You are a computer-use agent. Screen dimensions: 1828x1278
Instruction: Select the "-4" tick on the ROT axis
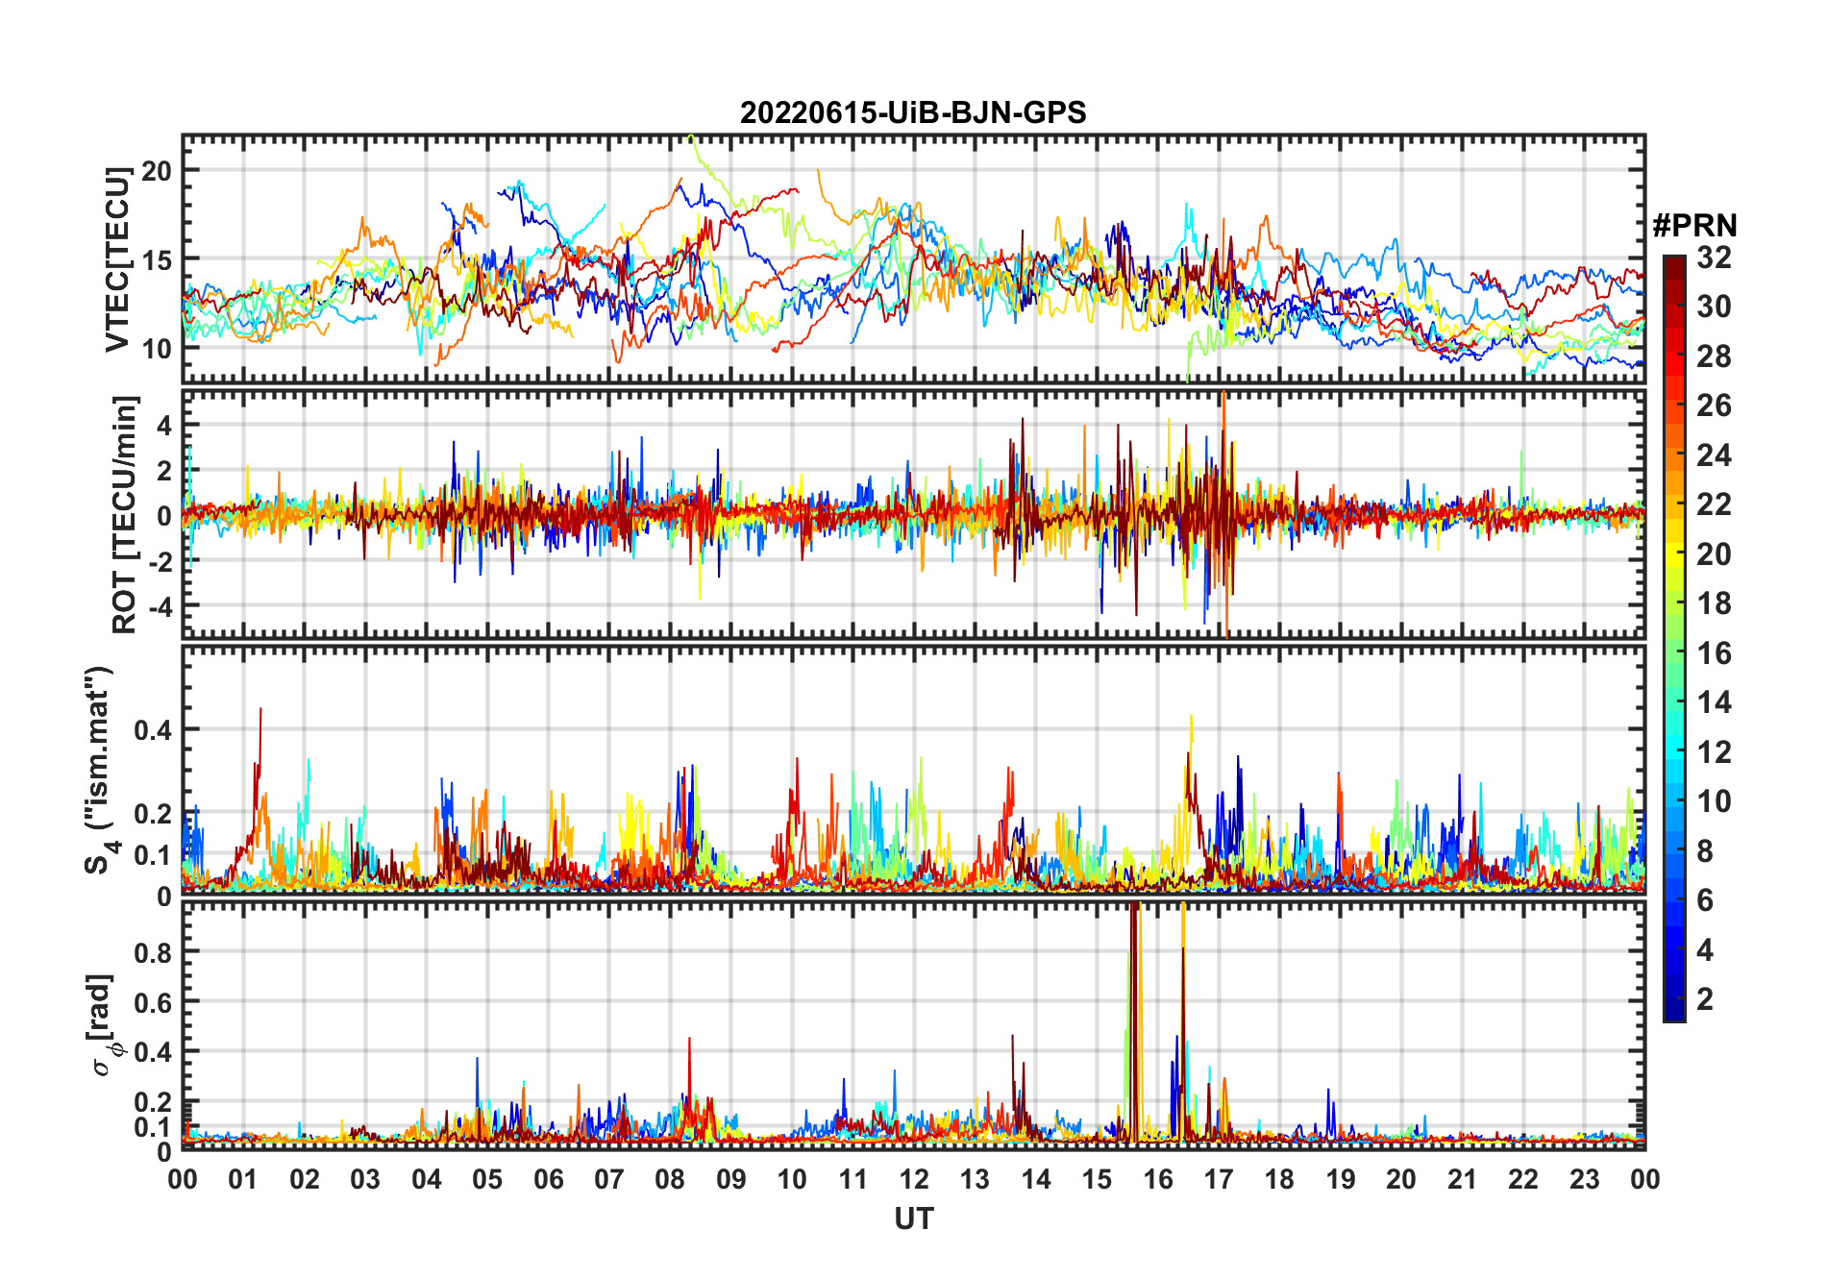click(x=162, y=607)
